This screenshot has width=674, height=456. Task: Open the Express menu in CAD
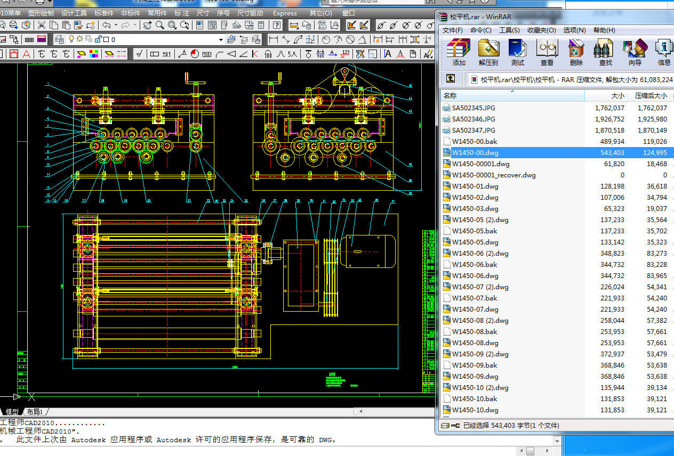pos(285,13)
